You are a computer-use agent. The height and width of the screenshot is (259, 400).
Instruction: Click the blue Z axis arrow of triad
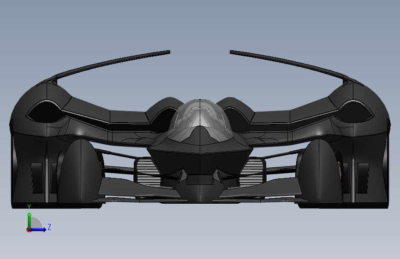pyautogui.click(x=38, y=230)
